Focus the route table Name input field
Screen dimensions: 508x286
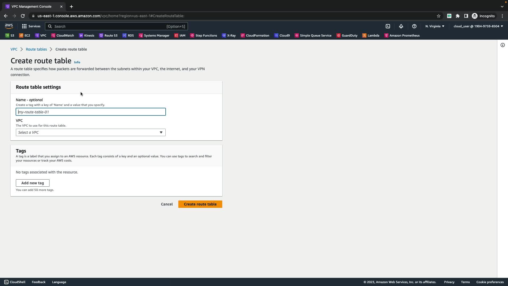[90, 112]
